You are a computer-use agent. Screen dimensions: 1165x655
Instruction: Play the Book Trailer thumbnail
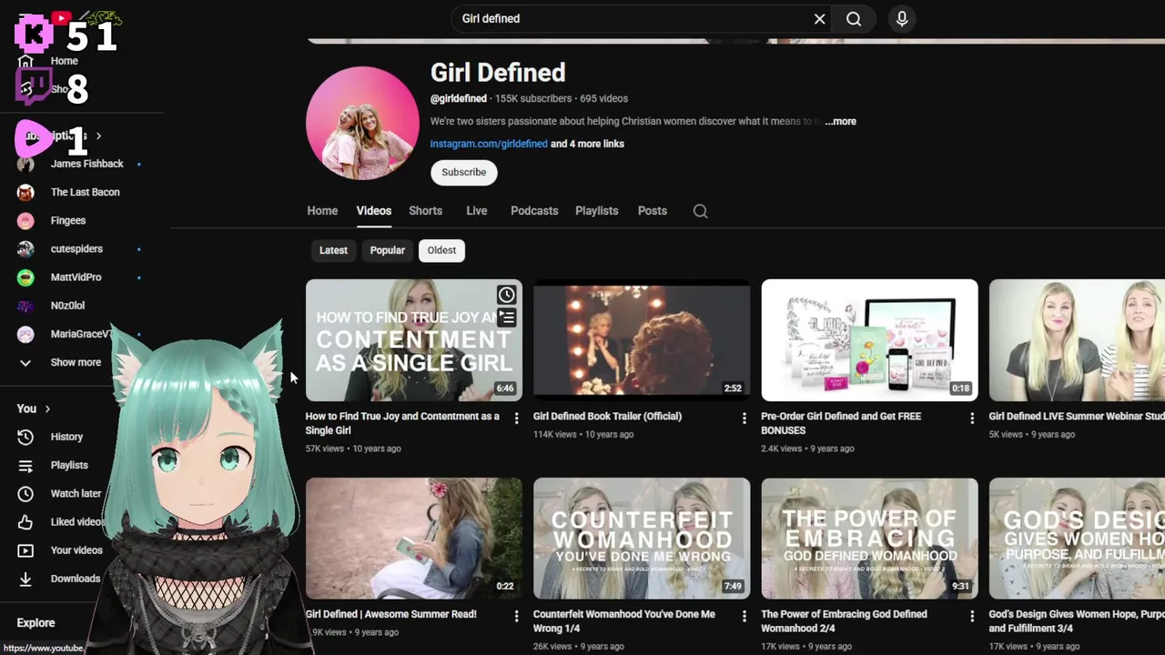click(x=642, y=340)
